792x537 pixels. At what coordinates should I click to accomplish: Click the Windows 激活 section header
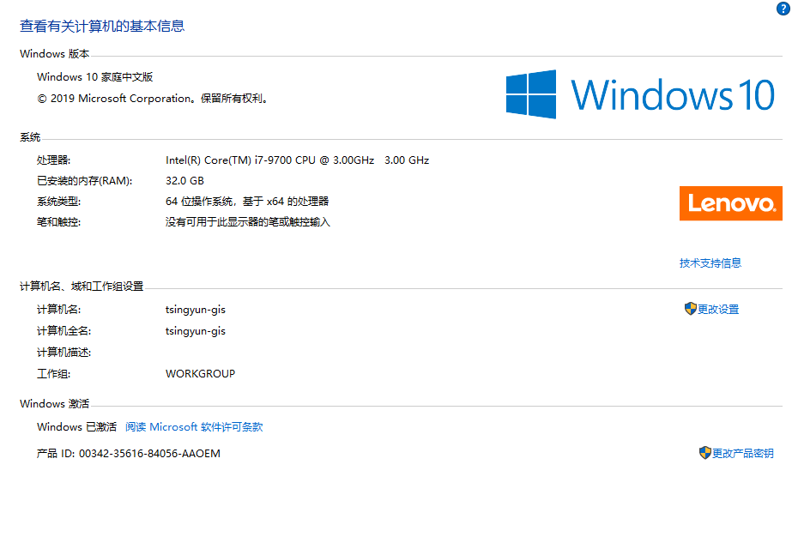(x=55, y=404)
